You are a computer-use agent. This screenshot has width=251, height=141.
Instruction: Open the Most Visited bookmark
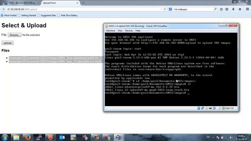[9, 15]
